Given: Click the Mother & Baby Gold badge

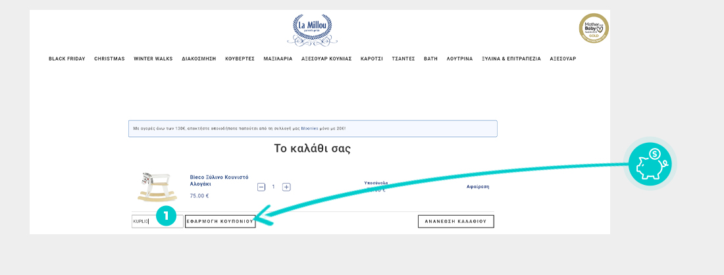Looking at the screenshot, I should coord(593,28).
